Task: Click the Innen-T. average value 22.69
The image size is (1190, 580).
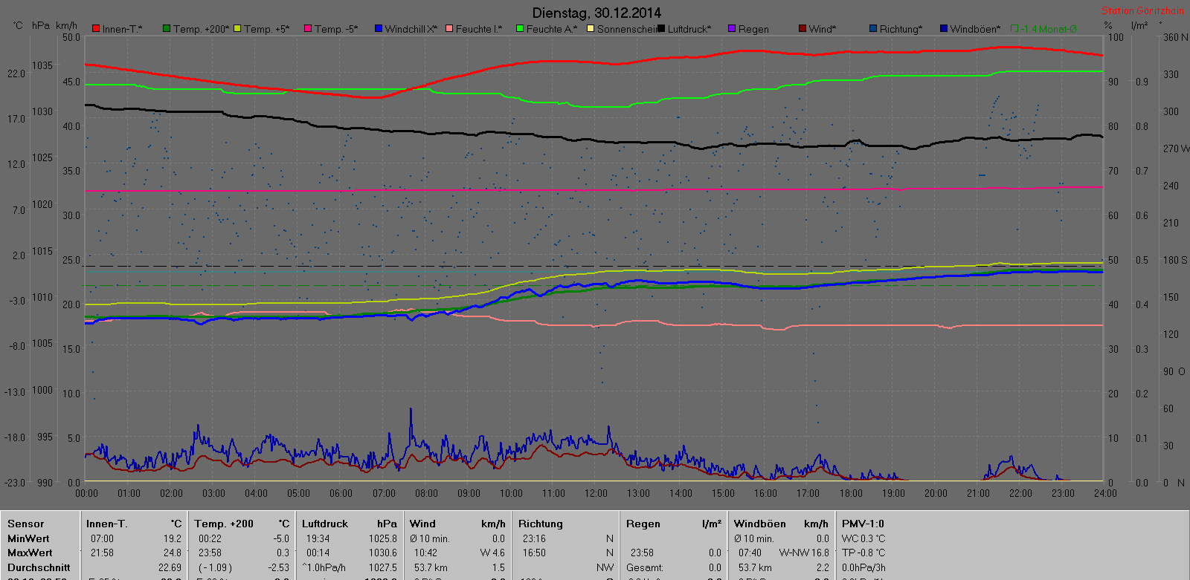Action: click(x=170, y=567)
